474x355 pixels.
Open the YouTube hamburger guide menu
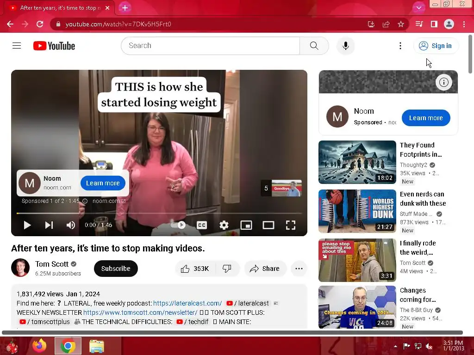pos(17,46)
